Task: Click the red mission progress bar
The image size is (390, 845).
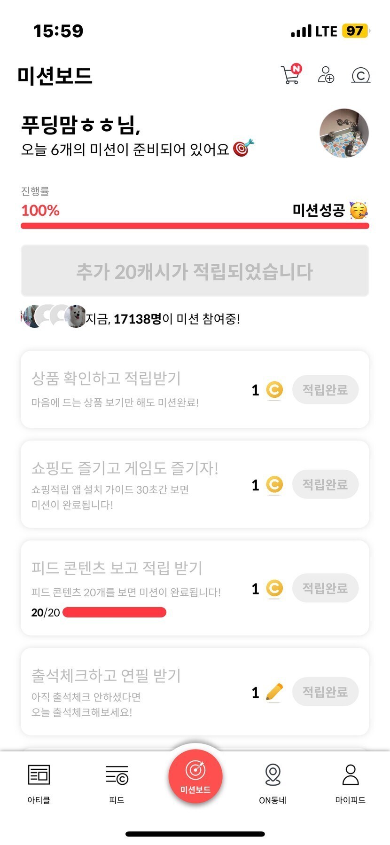Action: [x=195, y=226]
